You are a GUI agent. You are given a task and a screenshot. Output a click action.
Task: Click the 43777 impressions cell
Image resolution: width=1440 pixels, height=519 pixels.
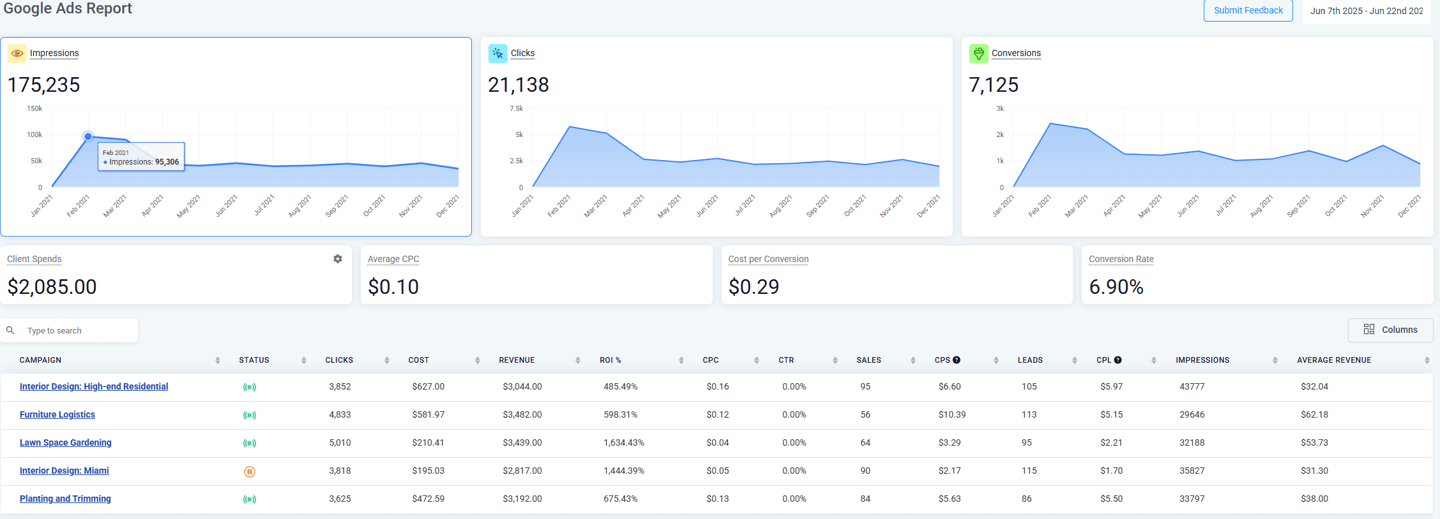tap(1192, 386)
